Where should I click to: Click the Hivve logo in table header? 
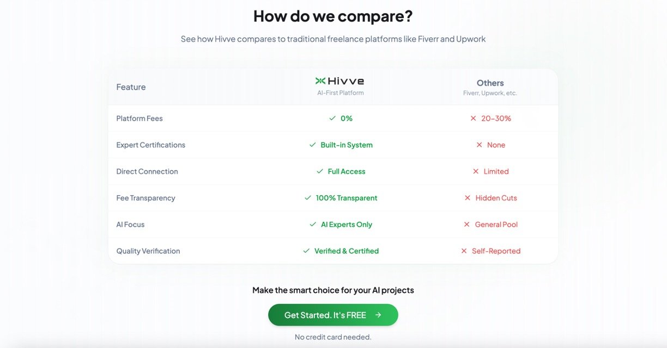tap(340, 81)
